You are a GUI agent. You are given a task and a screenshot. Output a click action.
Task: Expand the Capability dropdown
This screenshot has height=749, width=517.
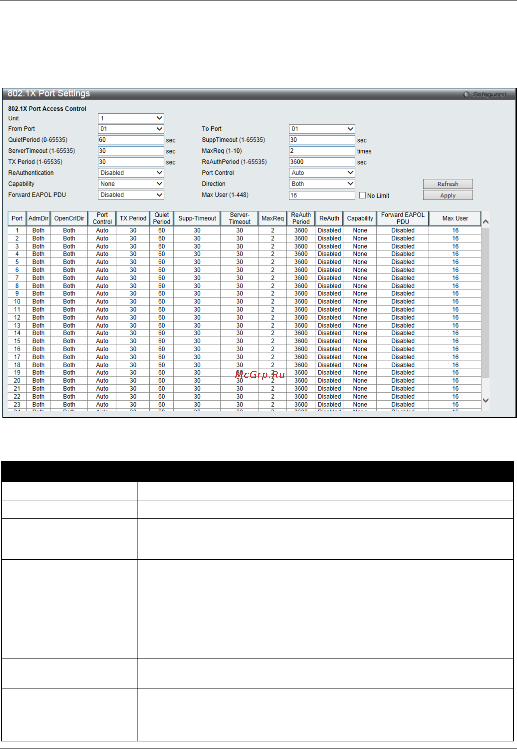[x=131, y=184]
